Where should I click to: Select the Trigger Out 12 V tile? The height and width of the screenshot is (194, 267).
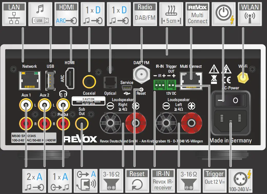click(x=215, y=181)
